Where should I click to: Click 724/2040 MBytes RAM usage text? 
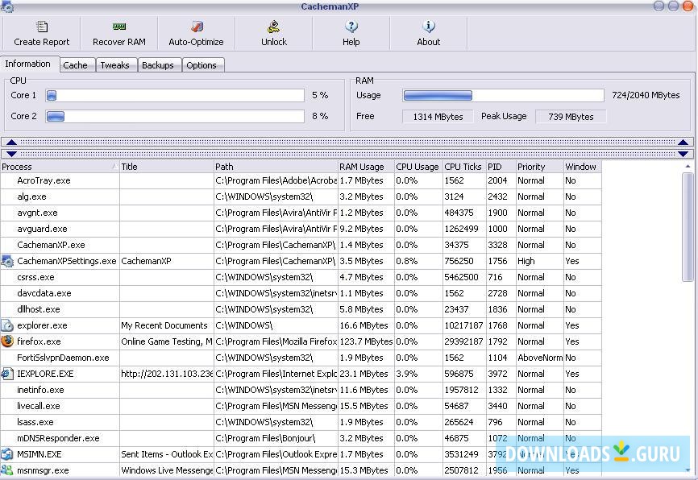tap(646, 95)
